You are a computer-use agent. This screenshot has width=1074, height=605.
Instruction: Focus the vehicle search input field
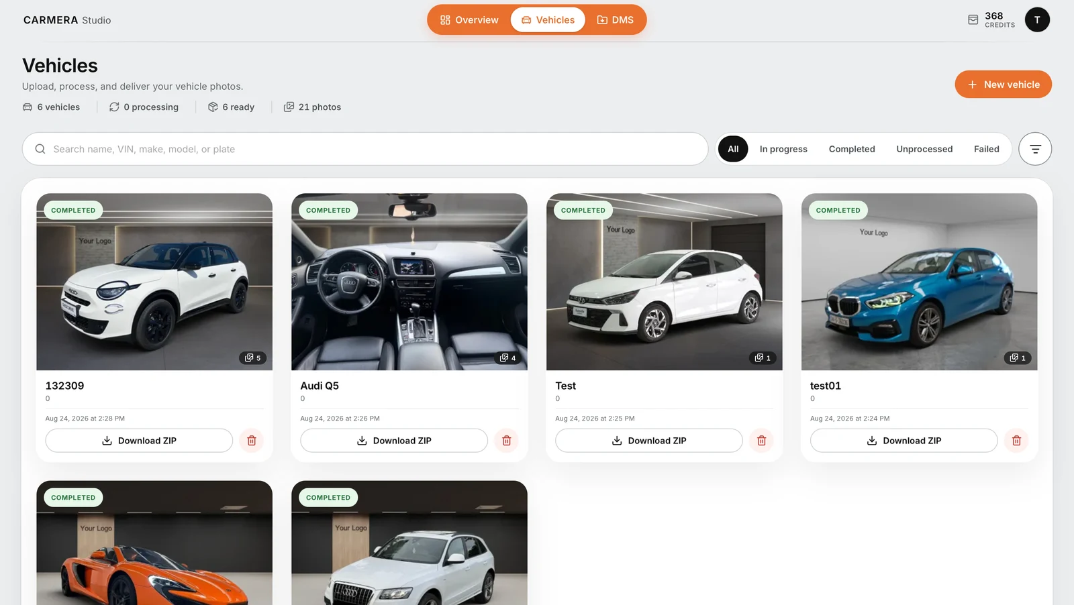tap(365, 149)
